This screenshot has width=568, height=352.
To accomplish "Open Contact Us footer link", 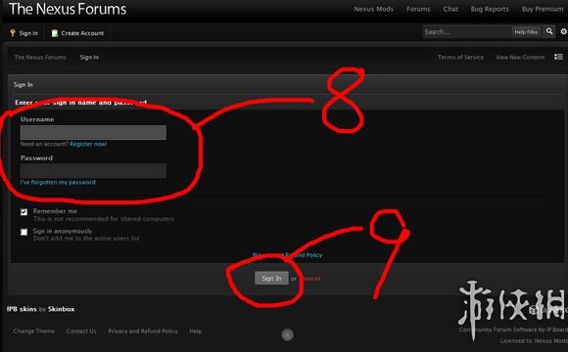I will pyautogui.click(x=81, y=331).
